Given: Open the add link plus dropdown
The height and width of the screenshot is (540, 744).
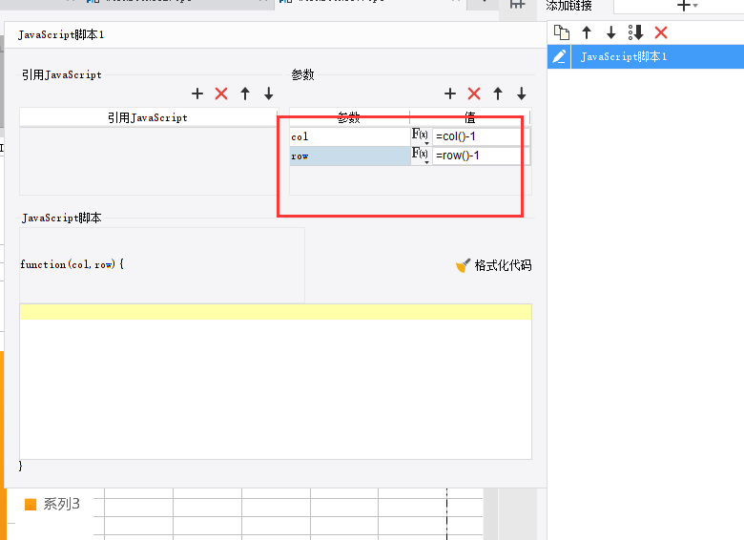Looking at the screenshot, I should point(687,6).
